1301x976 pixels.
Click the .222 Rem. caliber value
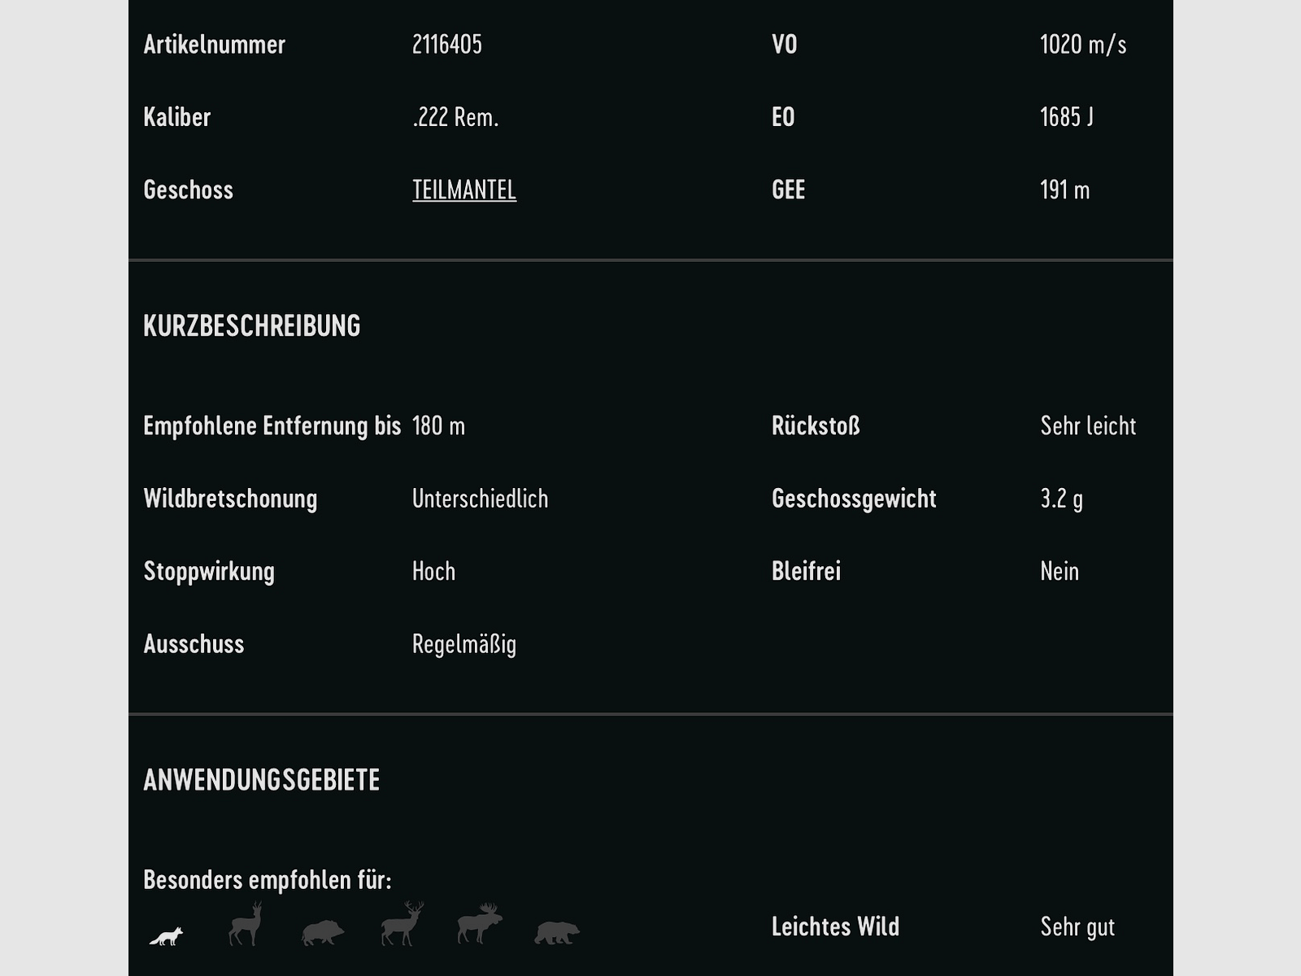tap(455, 117)
